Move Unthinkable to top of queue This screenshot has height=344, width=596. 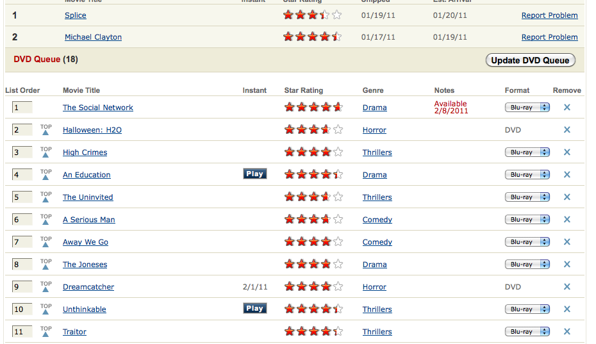pyautogui.click(x=46, y=309)
